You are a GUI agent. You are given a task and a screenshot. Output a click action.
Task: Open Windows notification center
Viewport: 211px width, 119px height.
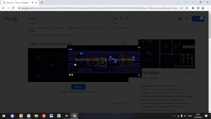(206, 116)
